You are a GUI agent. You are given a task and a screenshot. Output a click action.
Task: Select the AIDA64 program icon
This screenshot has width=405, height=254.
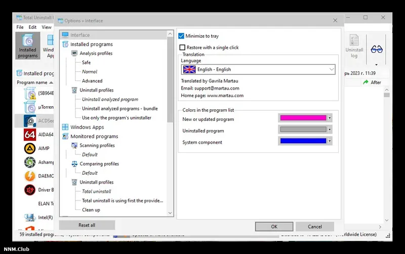coord(30,135)
